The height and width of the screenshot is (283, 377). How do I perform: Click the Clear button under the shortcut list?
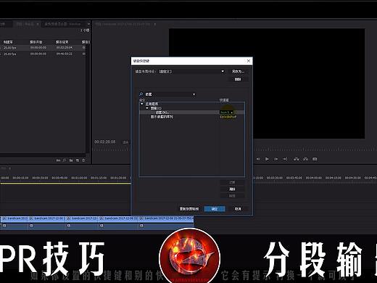pos(232,189)
